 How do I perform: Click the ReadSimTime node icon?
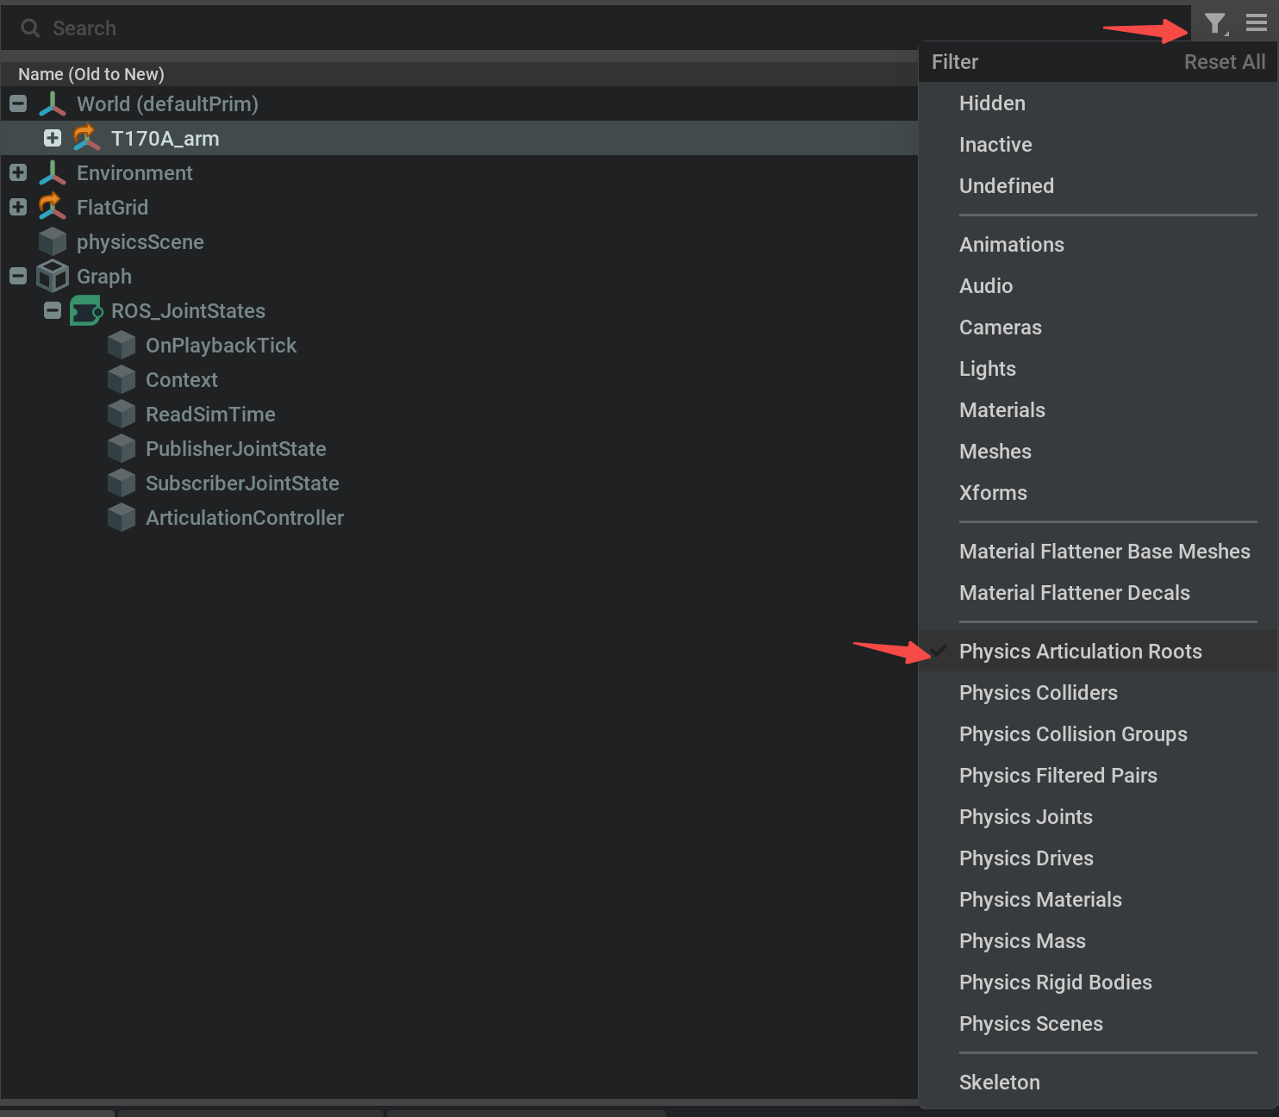point(122,415)
